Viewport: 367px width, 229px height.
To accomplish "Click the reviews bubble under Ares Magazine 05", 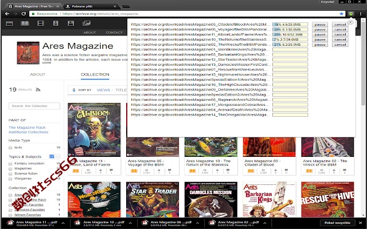I will click(286, 171).
